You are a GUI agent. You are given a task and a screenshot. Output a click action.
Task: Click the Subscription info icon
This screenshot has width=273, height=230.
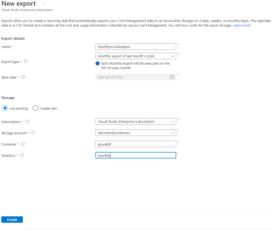(27, 121)
